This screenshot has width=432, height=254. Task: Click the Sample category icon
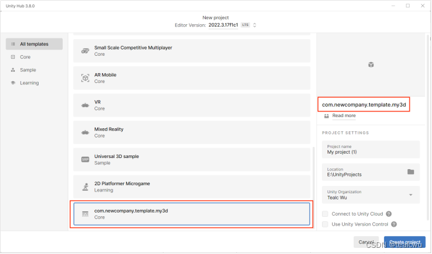13,70
